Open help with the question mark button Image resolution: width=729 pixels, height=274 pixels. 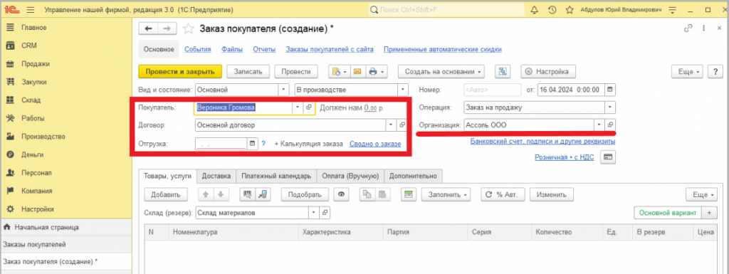715,71
